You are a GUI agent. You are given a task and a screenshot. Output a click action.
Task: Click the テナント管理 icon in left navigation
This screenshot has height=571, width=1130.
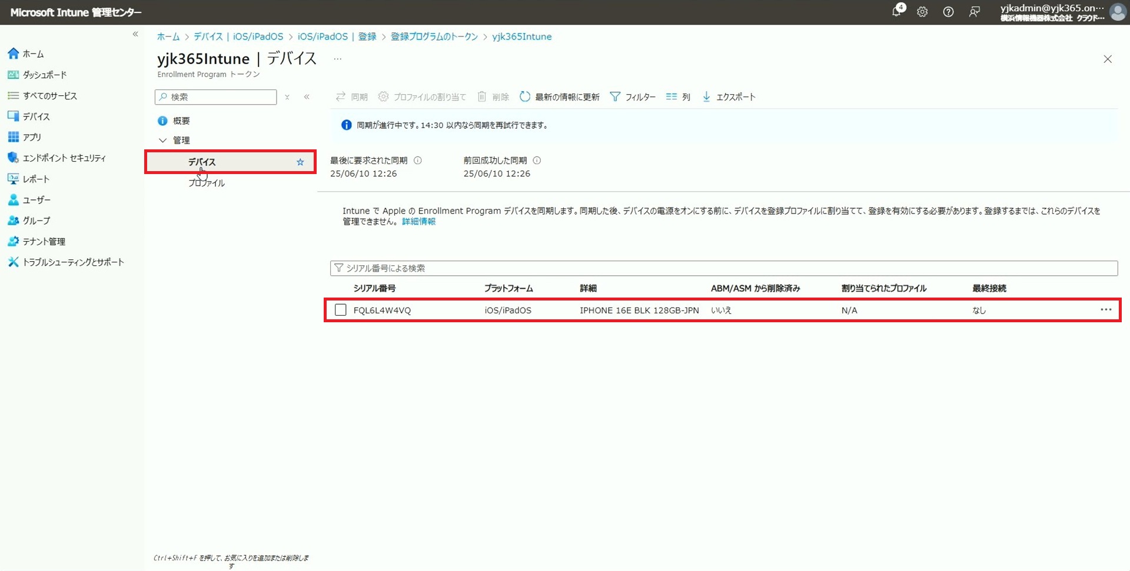tap(13, 241)
